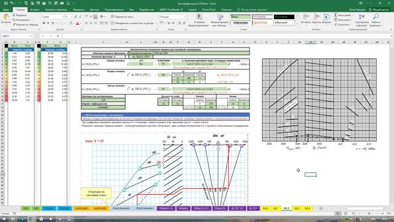Adjust the zoom slider in status bar
The width and height of the screenshot is (394, 222).
click(x=369, y=213)
